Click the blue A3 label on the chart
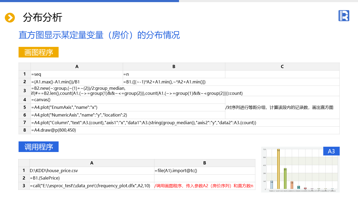Screen dimensions: 358x201 [331, 151]
